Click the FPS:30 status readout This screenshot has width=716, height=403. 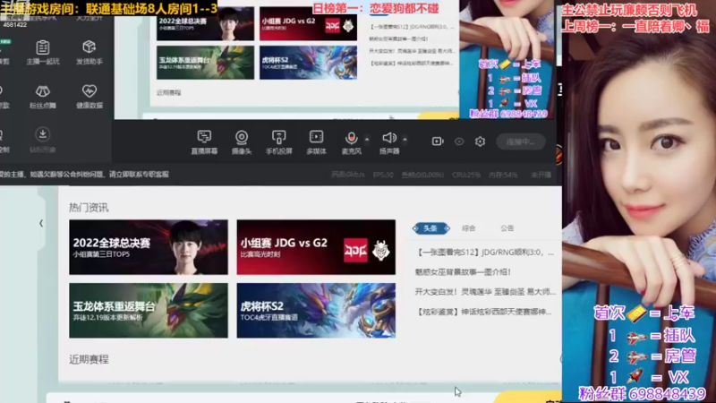pyautogui.click(x=383, y=175)
